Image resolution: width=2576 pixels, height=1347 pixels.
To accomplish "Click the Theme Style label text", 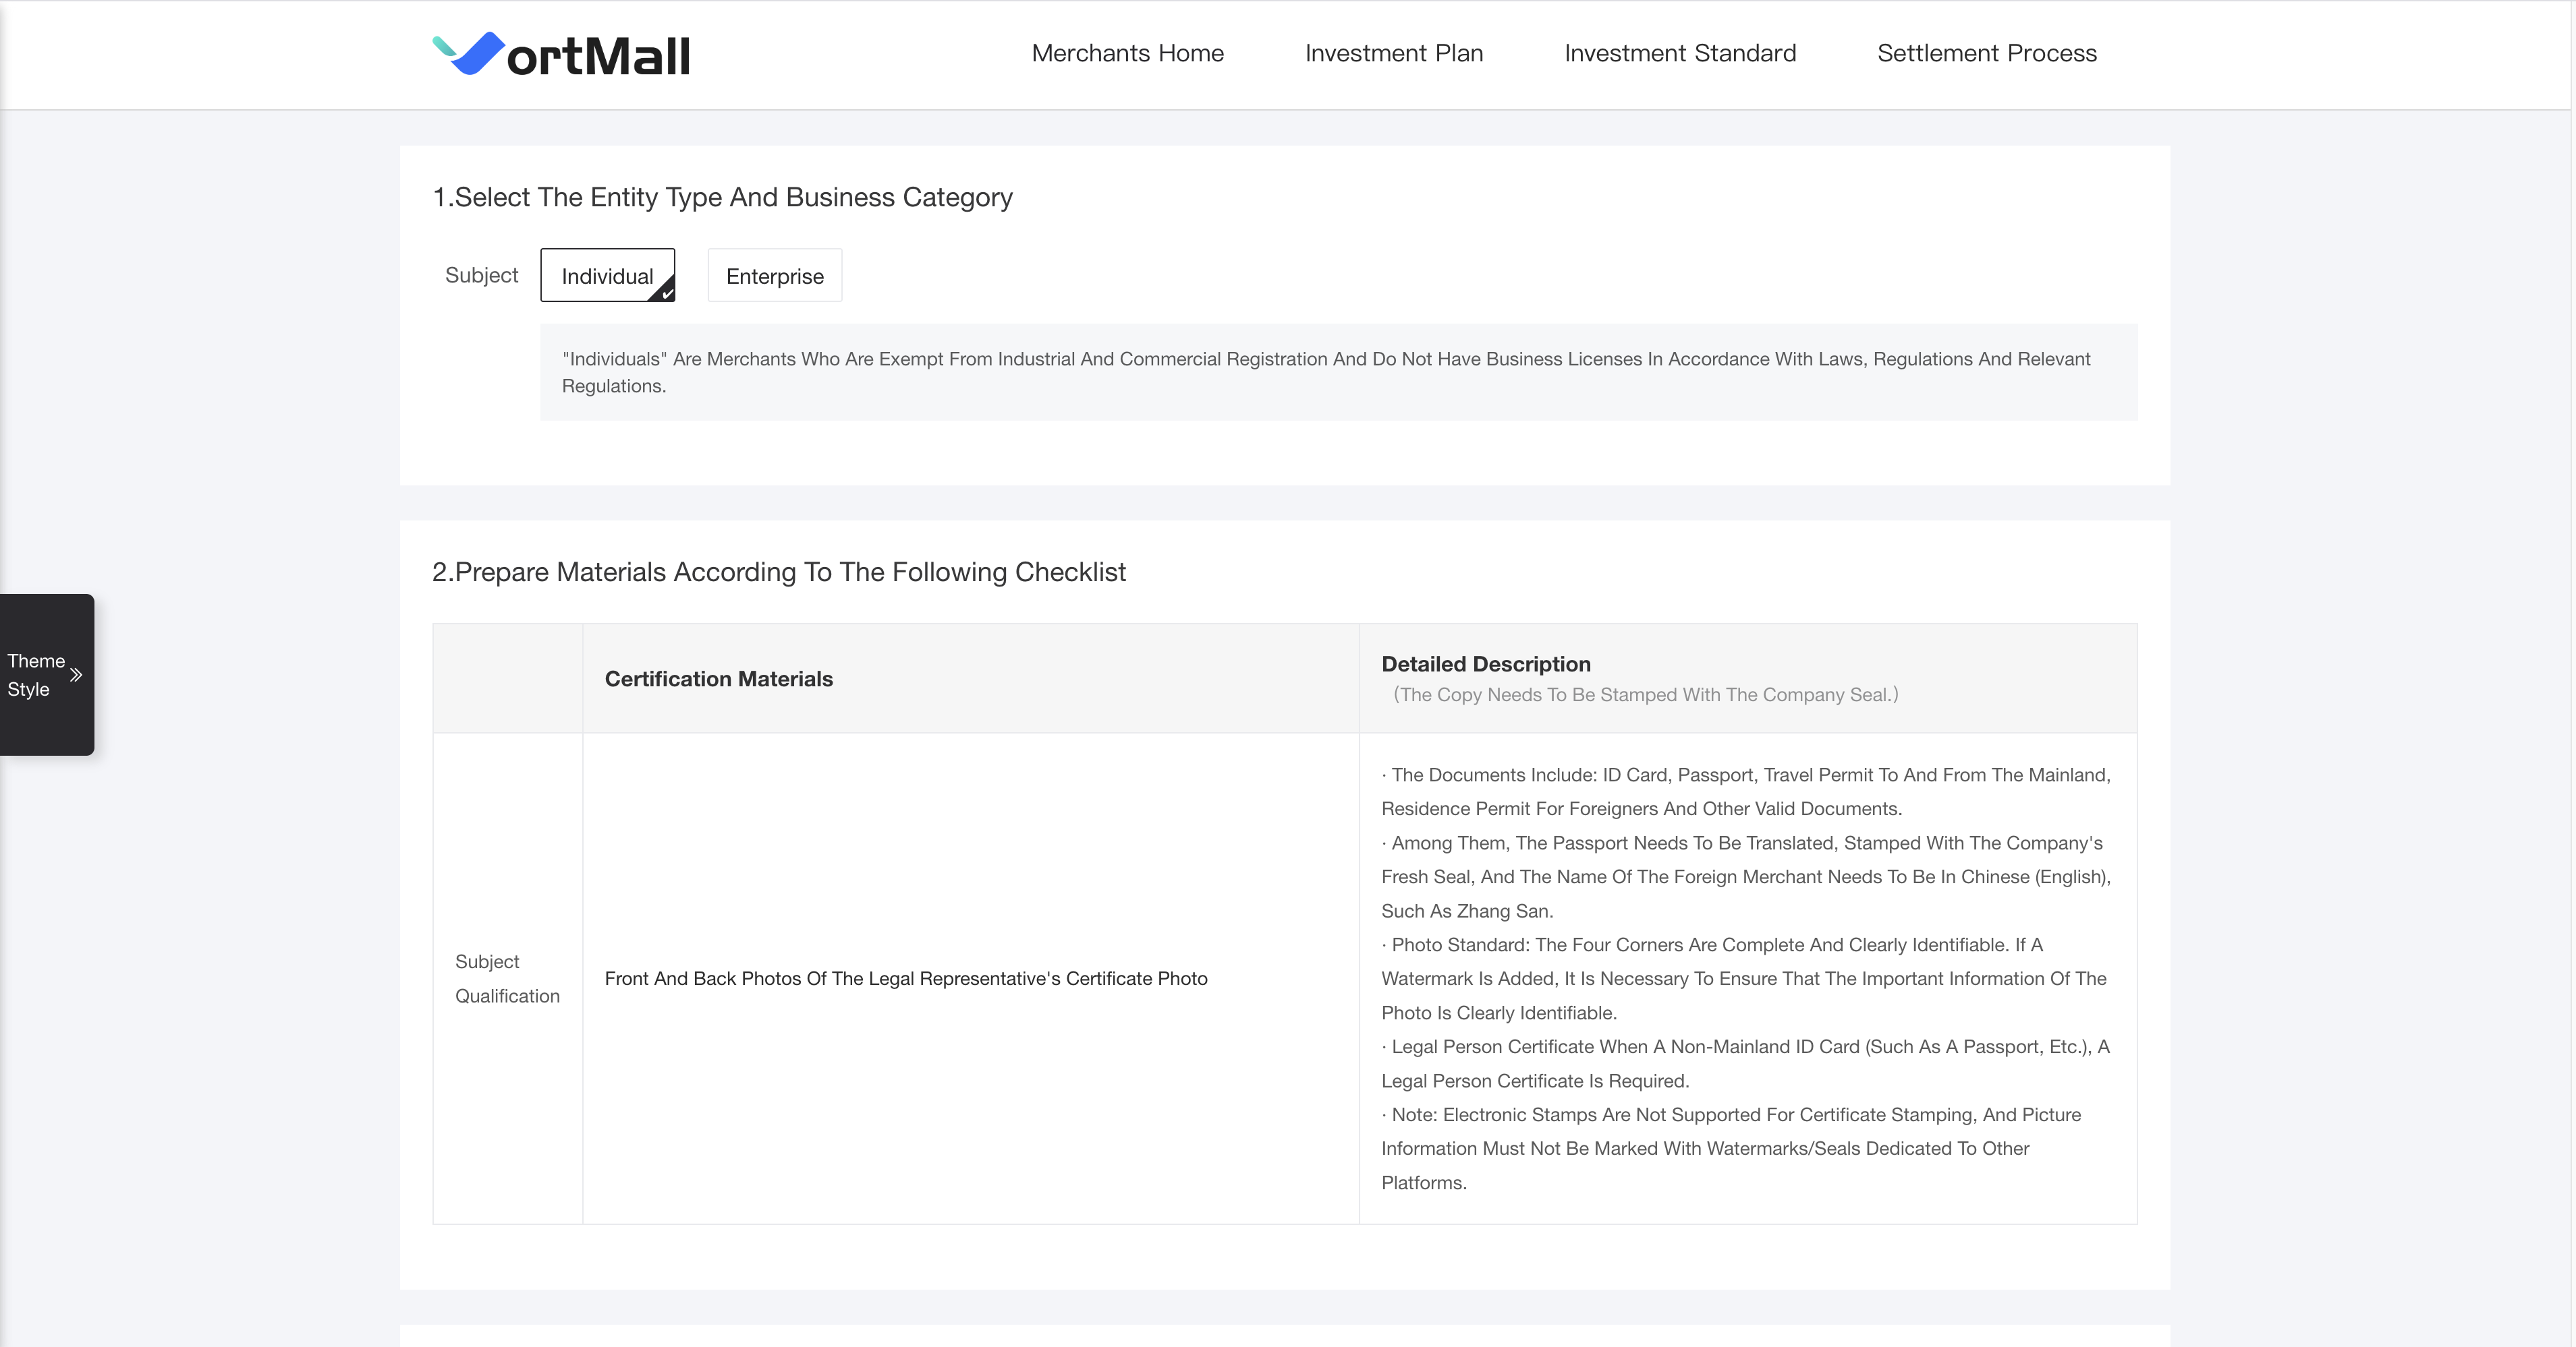I will point(35,674).
